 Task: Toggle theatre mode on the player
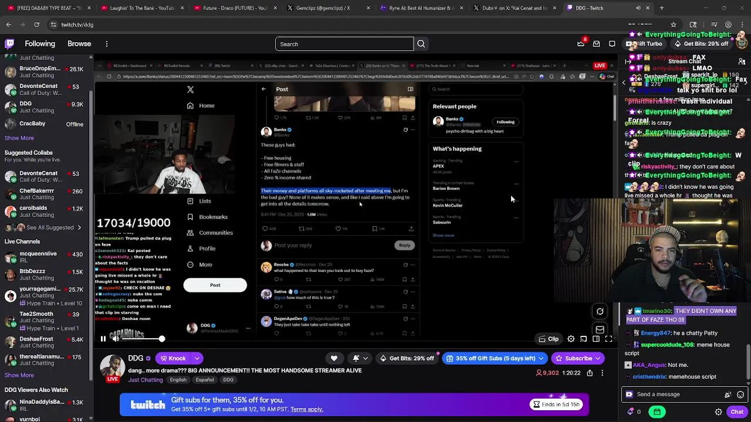[596, 339]
